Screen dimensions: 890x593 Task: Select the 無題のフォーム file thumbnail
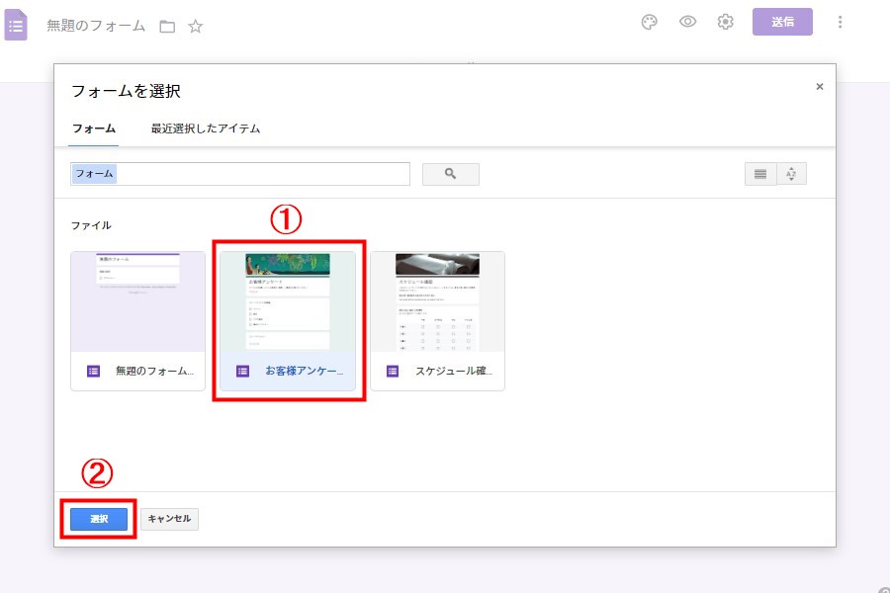(137, 320)
